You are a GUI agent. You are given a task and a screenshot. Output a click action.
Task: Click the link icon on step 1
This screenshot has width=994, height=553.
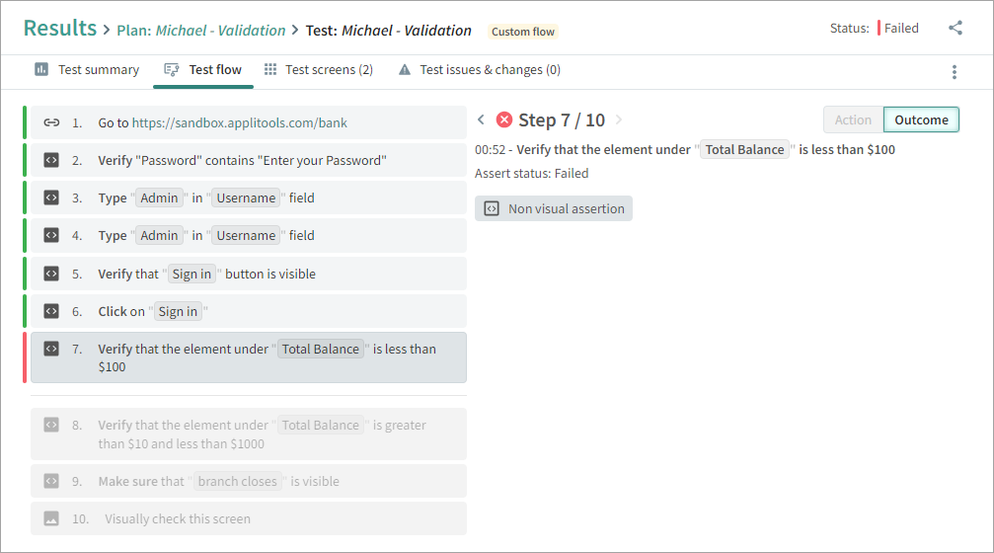[51, 123]
